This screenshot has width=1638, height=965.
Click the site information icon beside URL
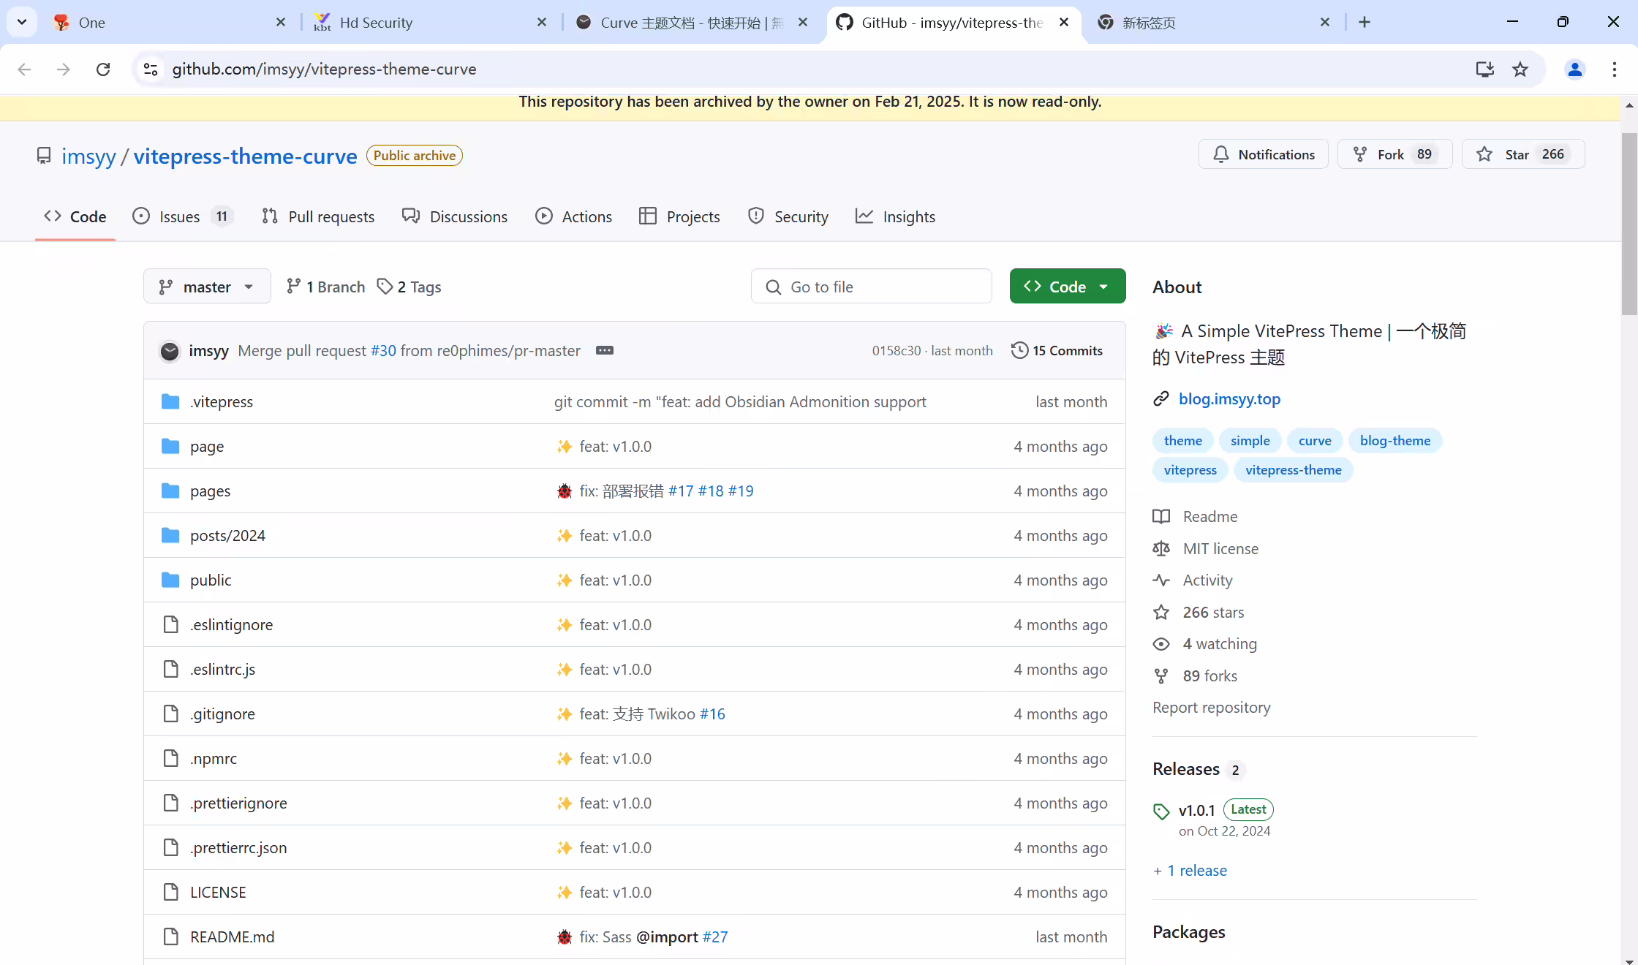[x=151, y=69]
